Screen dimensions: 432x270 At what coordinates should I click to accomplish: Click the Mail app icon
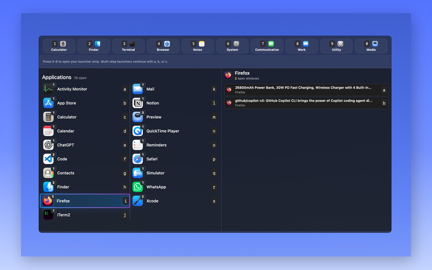(x=138, y=89)
